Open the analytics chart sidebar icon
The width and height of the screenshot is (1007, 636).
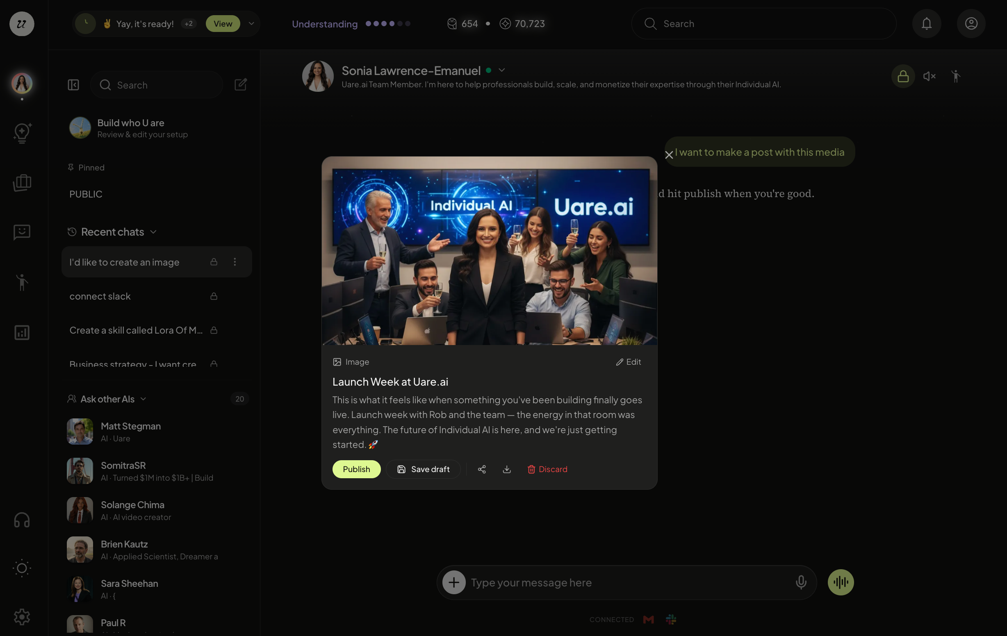(x=22, y=332)
